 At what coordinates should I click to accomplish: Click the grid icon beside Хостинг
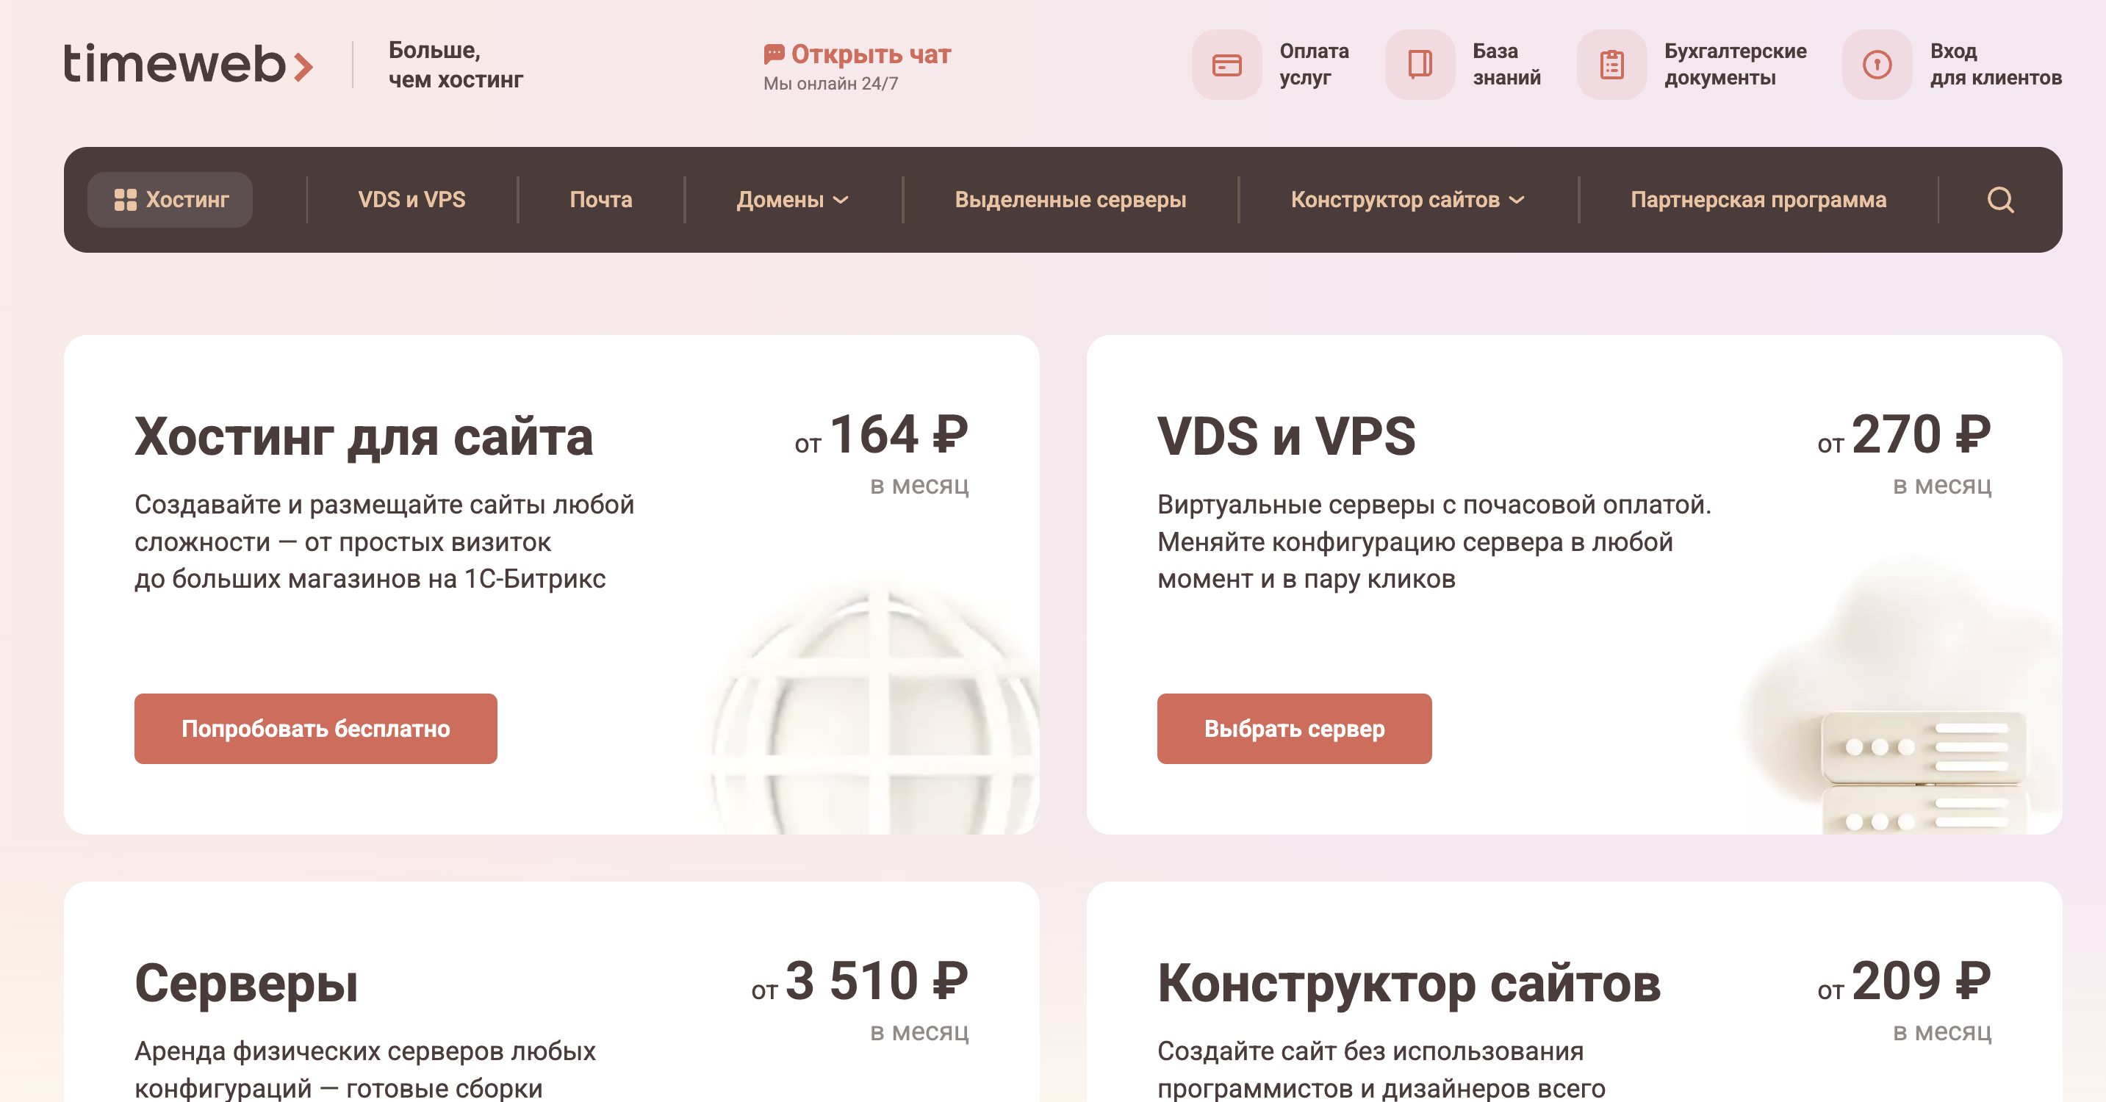(125, 200)
